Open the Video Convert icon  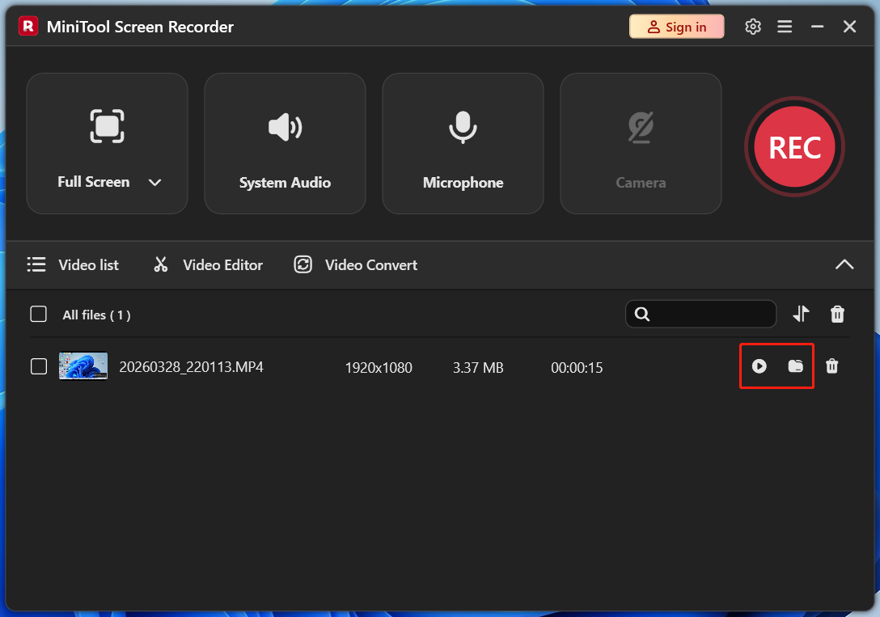pos(302,264)
